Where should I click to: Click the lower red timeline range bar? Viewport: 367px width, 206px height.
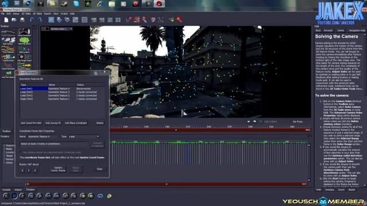click(x=166, y=184)
